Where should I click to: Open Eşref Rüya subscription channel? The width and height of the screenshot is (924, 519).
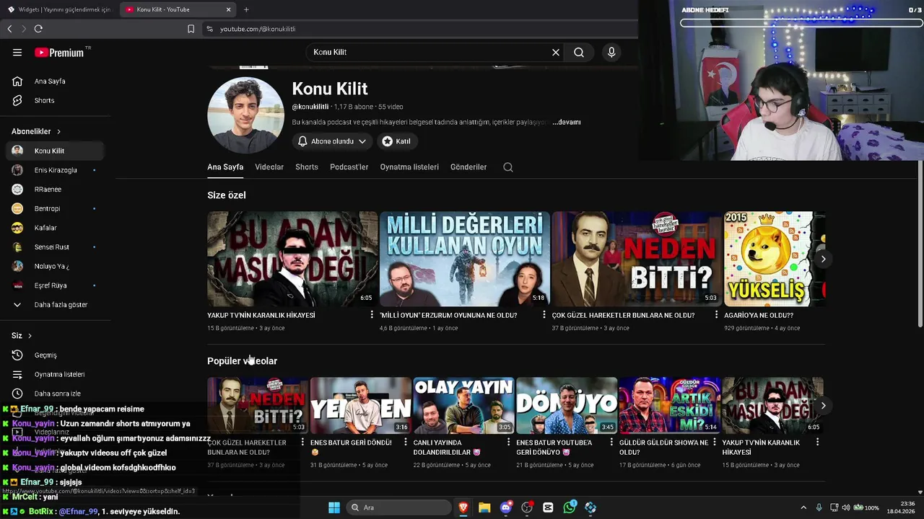point(56,285)
